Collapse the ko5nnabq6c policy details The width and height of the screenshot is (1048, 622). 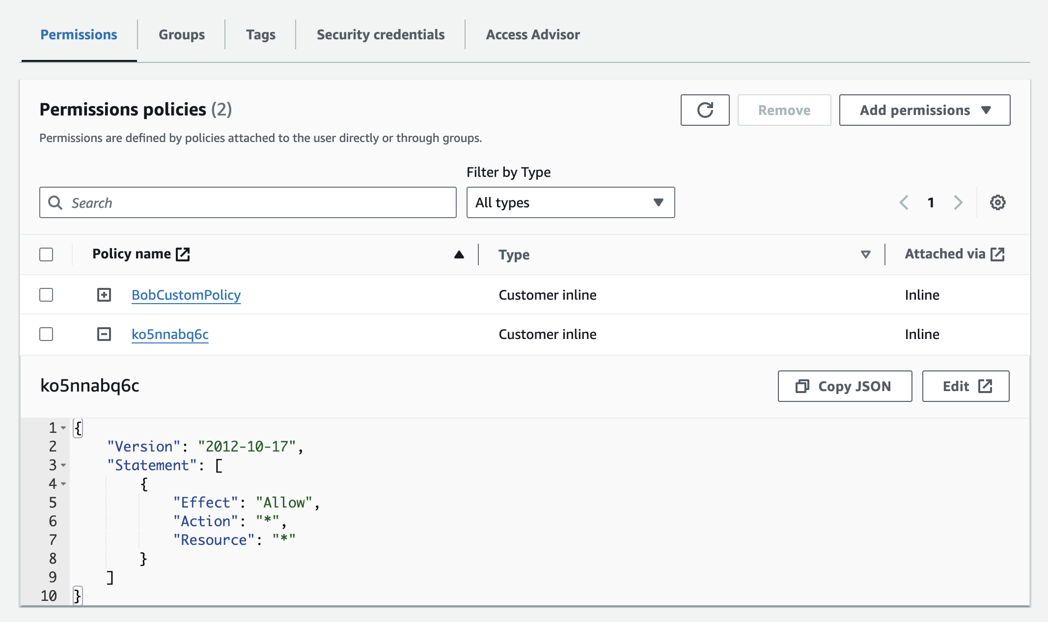104,334
